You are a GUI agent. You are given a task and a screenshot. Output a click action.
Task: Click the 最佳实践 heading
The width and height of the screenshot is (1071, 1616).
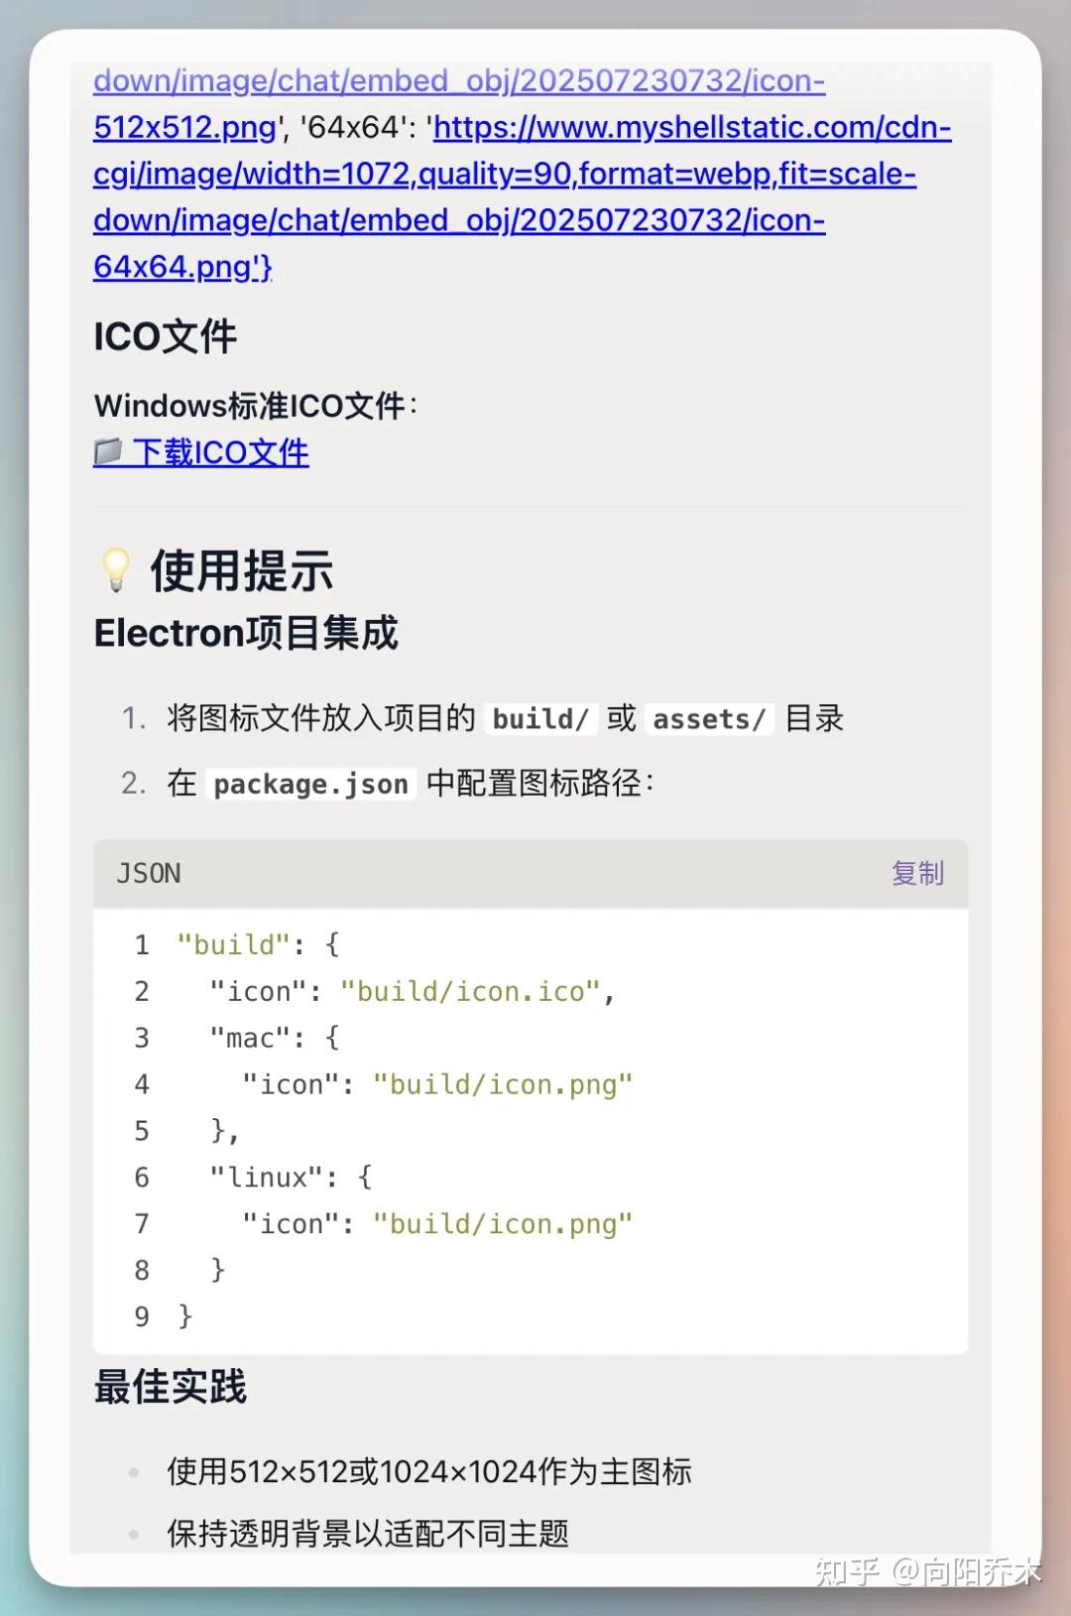[x=170, y=1388]
